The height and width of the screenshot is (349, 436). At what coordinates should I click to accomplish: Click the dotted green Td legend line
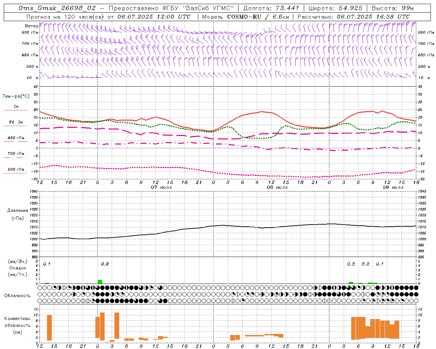pos(15,126)
